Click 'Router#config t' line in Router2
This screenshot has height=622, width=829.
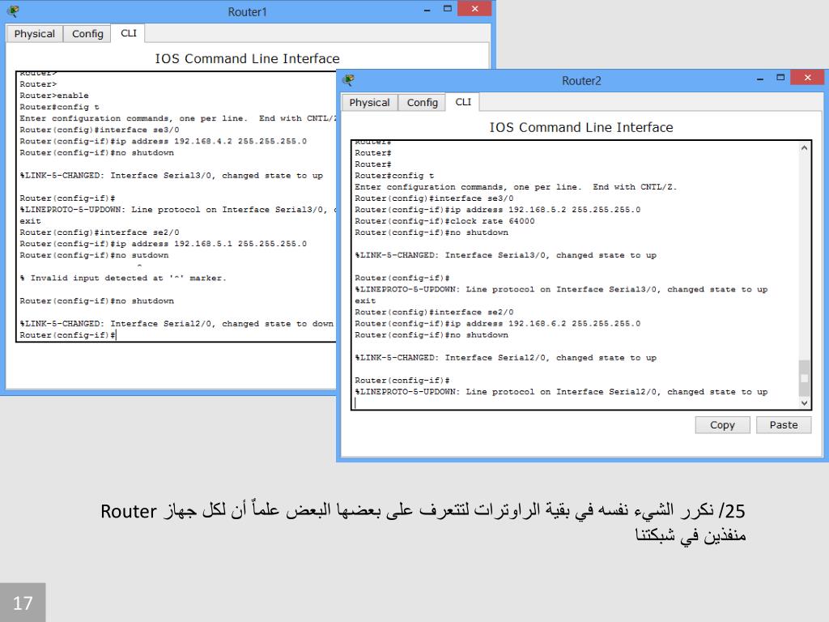394,176
